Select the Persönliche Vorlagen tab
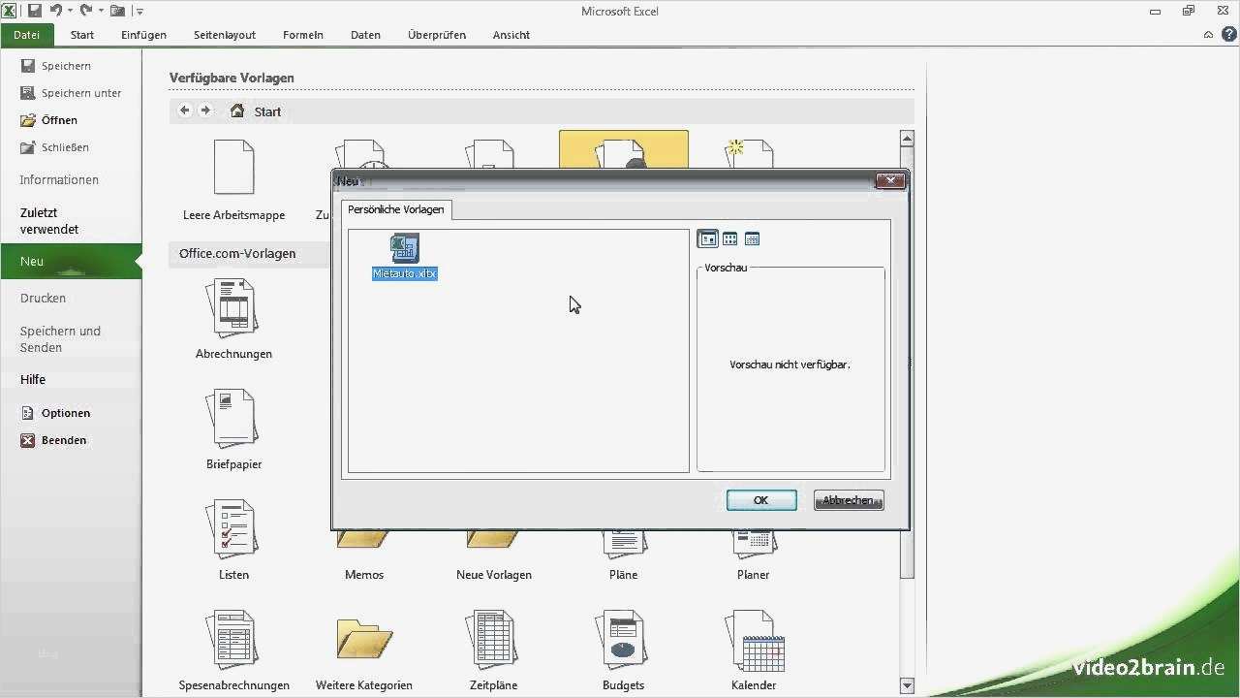 [395, 208]
